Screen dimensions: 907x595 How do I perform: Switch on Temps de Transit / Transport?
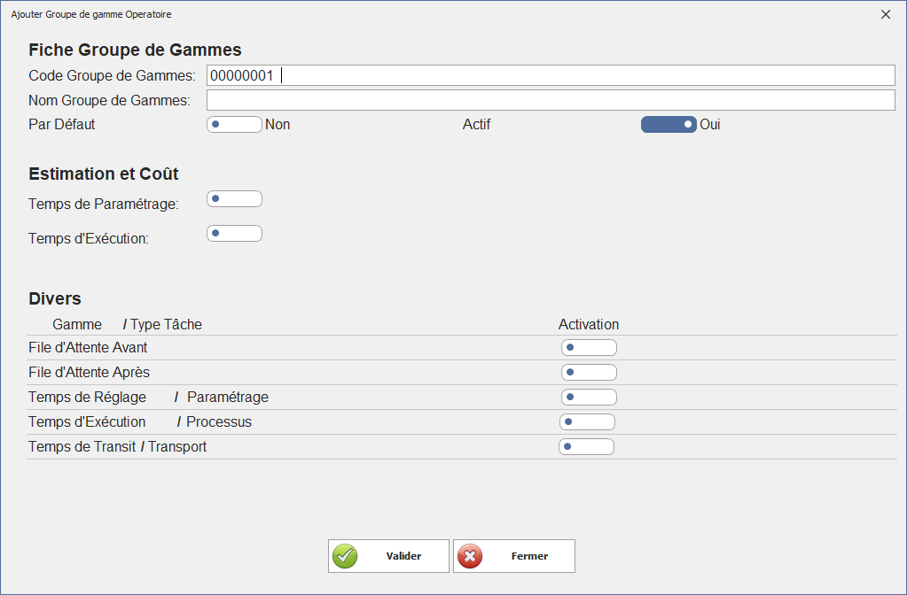point(586,447)
